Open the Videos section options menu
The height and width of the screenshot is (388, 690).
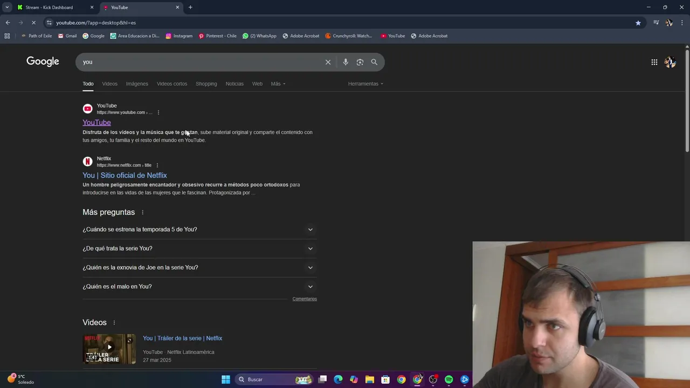(114, 323)
